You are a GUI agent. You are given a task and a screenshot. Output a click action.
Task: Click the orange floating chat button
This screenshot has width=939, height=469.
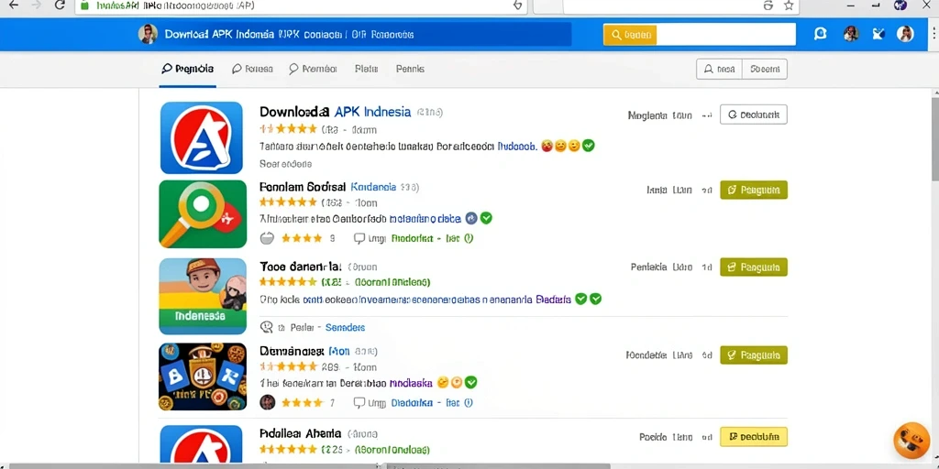tap(911, 441)
